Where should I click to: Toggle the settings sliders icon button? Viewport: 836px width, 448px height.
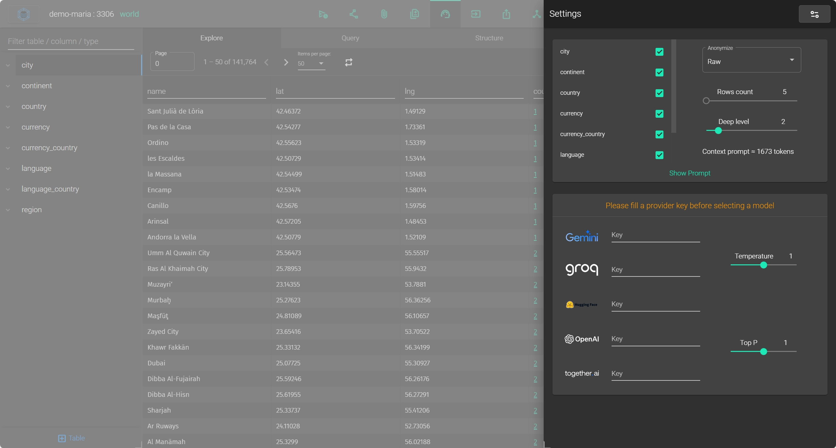(814, 14)
